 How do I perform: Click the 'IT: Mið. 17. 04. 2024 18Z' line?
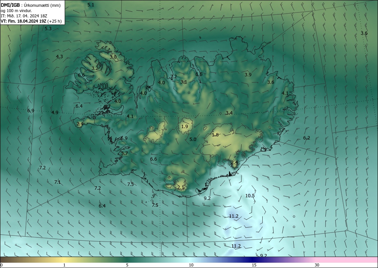pos(24,16)
